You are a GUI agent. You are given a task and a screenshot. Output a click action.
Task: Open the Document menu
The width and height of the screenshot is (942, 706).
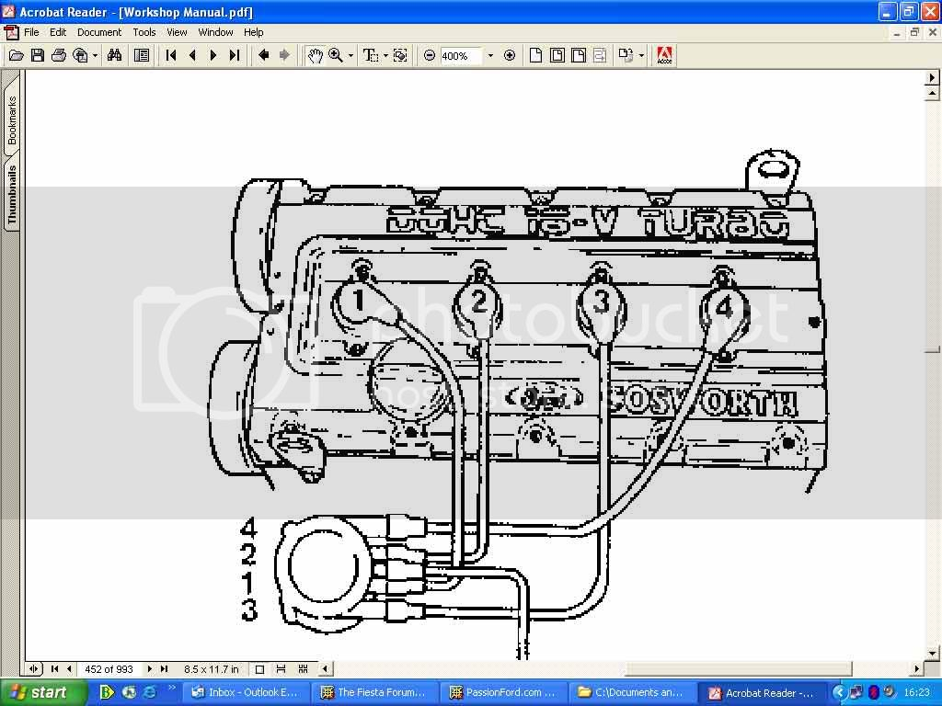coord(99,32)
